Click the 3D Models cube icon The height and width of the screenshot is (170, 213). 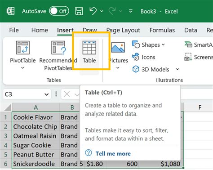click(136, 69)
